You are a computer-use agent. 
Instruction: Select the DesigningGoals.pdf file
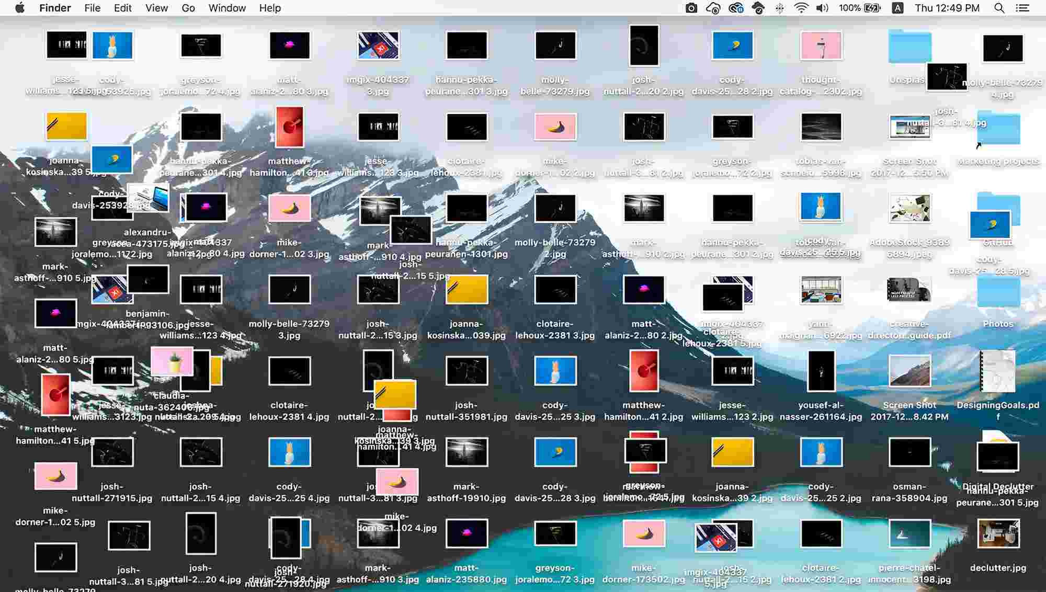pos(998,371)
